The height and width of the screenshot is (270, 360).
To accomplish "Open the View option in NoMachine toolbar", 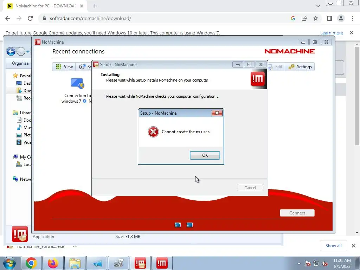I will (x=65, y=66).
